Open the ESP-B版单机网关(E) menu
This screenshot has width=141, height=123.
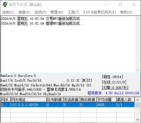click(100, 12)
